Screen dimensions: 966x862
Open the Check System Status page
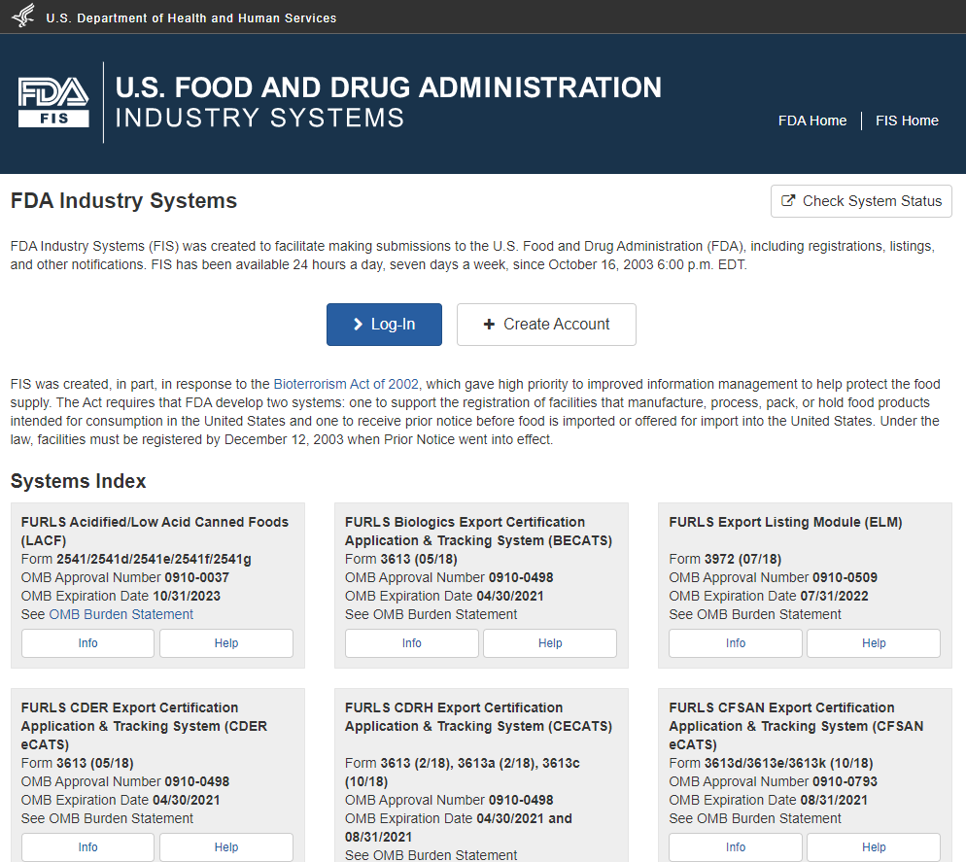coord(861,201)
